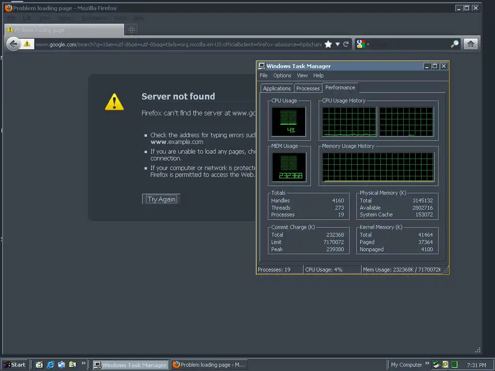Click the first CPU Usage History graph
The width and height of the screenshot is (495, 371).
tap(349, 122)
